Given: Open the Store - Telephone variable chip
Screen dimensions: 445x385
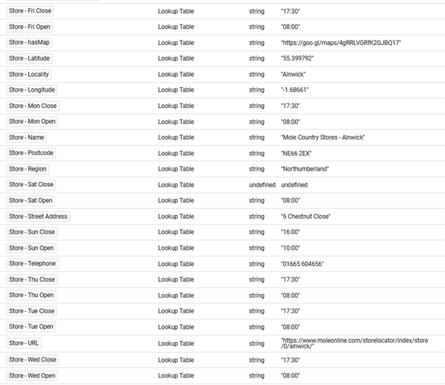Looking at the screenshot, I should click(x=32, y=264).
